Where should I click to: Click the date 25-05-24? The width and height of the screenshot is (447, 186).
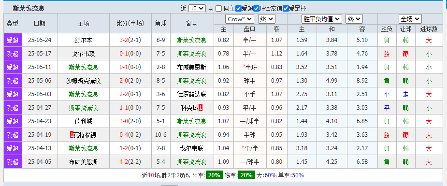40,40
